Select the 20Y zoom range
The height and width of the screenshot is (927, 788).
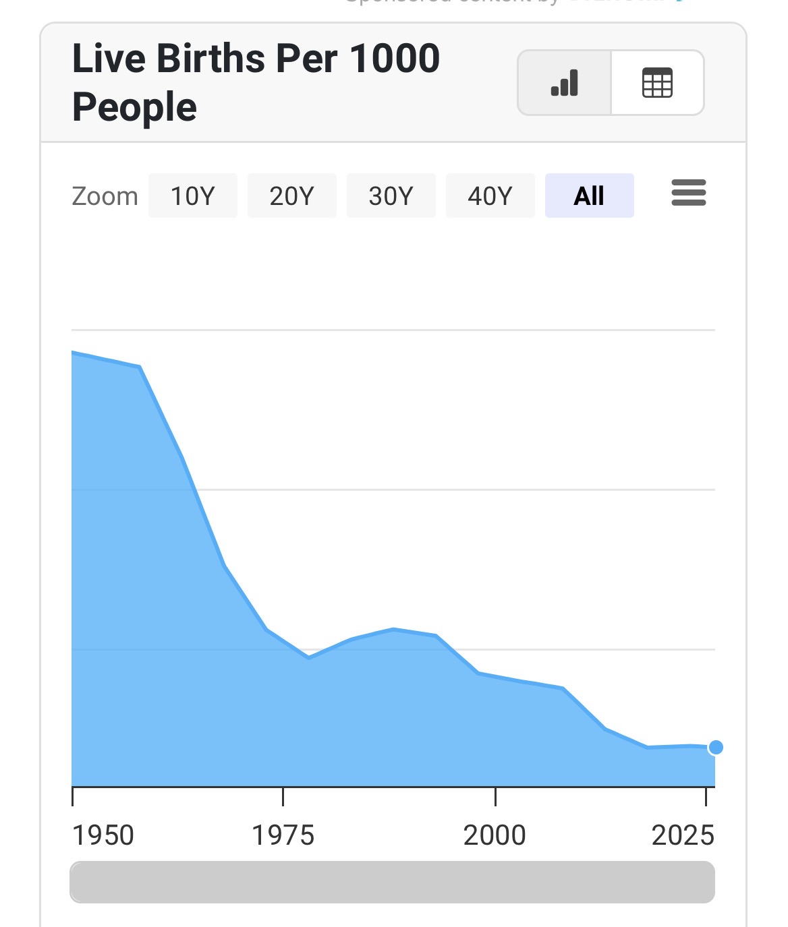(x=292, y=196)
